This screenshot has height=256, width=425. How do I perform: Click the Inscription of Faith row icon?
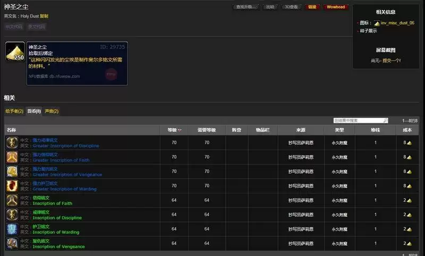pos(12,200)
